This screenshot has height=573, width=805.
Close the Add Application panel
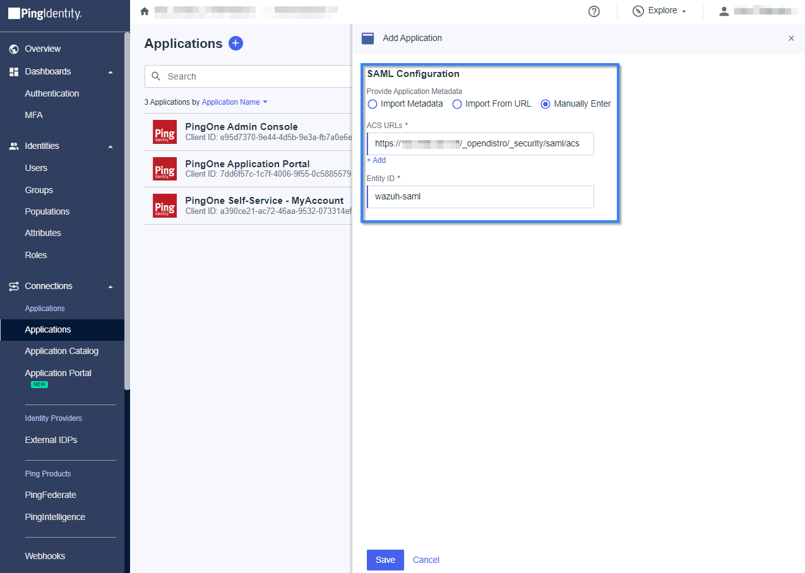coord(791,38)
